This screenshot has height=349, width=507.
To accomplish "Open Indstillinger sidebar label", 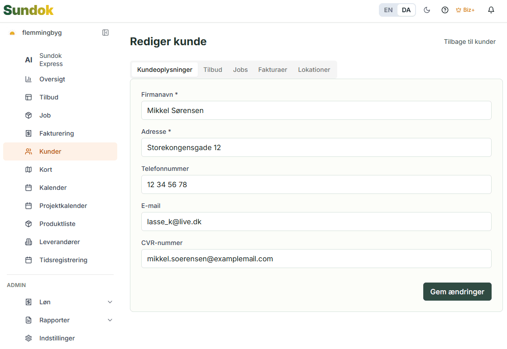I will [57, 338].
